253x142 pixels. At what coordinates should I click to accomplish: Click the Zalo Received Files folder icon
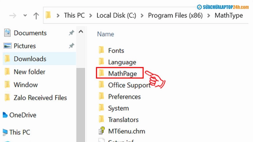(x=7, y=97)
